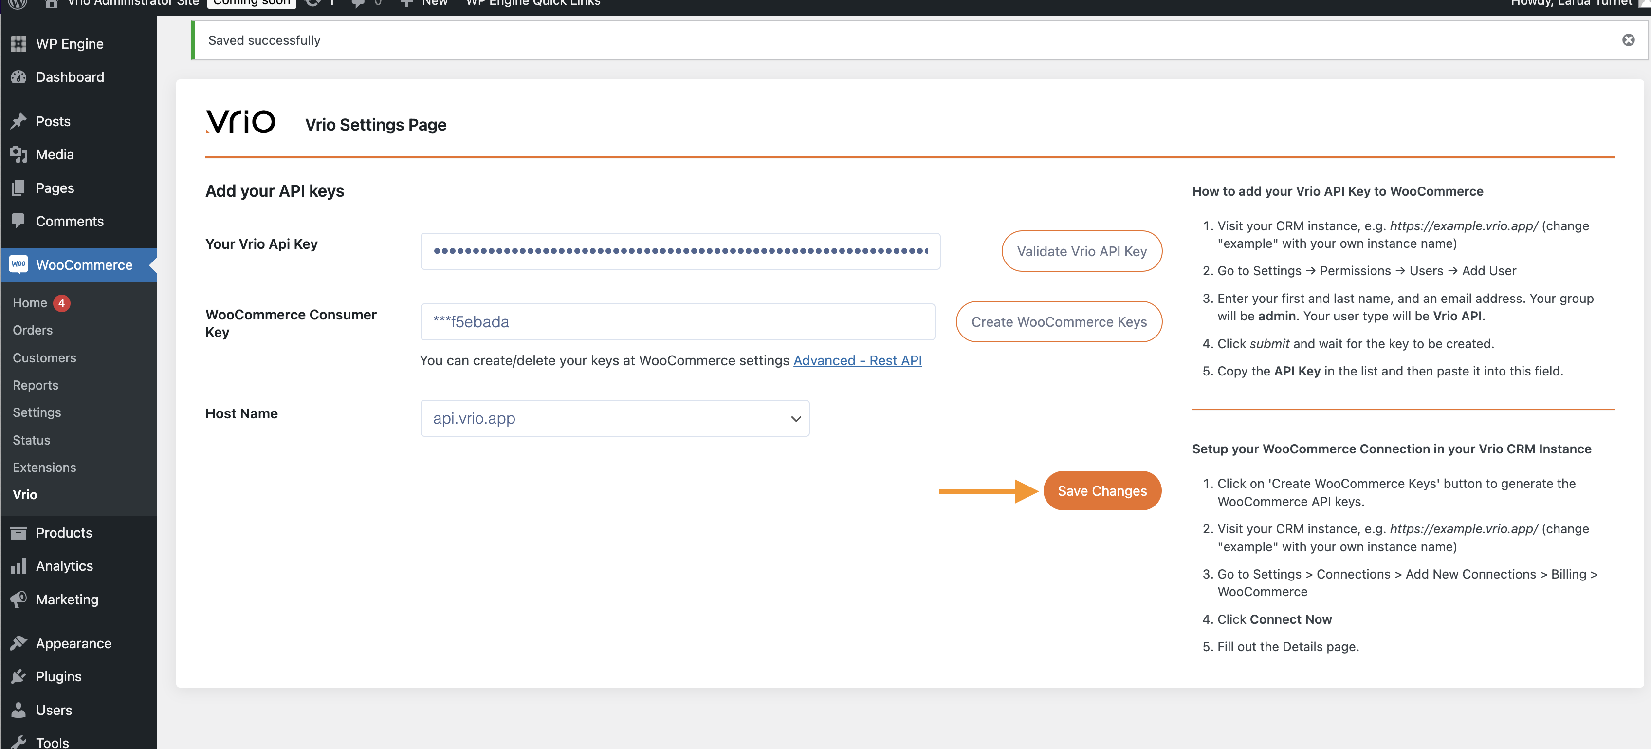
Task: Click the Vrio Settings Page heading
Action: [x=376, y=124]
